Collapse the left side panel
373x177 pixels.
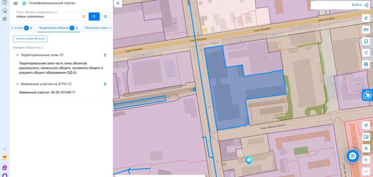click(118, 3)
